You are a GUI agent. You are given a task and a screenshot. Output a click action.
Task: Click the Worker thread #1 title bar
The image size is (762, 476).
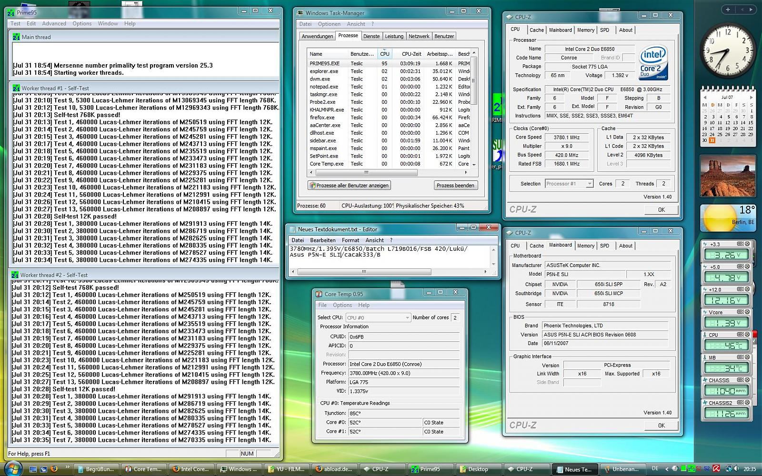coord(144,88)
